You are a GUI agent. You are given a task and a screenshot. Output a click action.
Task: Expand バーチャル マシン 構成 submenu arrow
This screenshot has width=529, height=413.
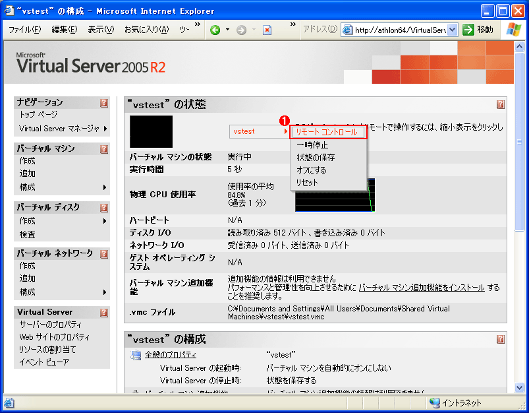[105, 187]
